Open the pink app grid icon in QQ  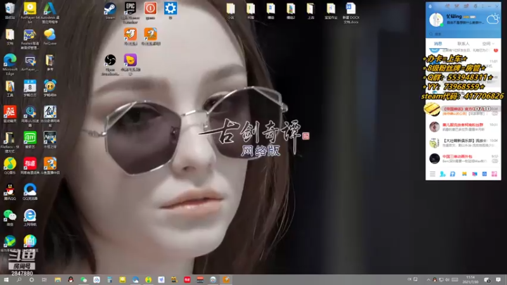pyautogui.click(x=494, y=174)
